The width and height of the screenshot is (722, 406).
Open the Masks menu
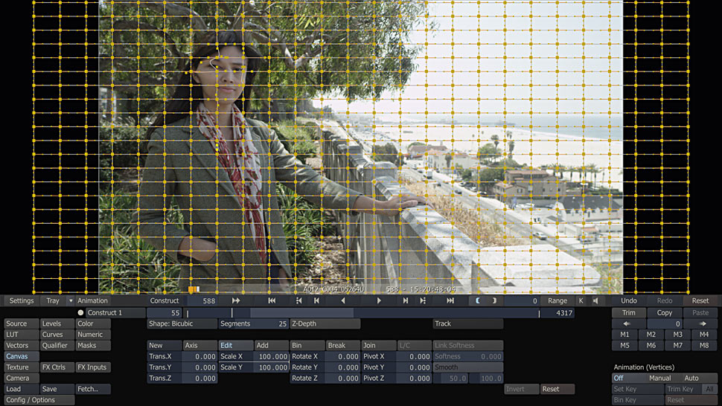pyautogui.click(x=92, y=346)
